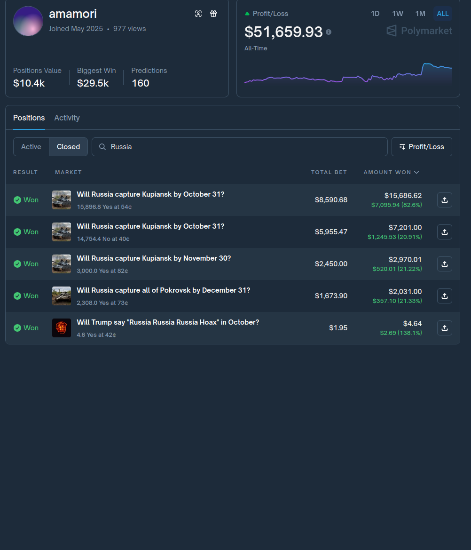This screenshot has width=471, height=550.
Task: Click the $1,245.53 (20.91%) profit text
Action: coord(394,237)
